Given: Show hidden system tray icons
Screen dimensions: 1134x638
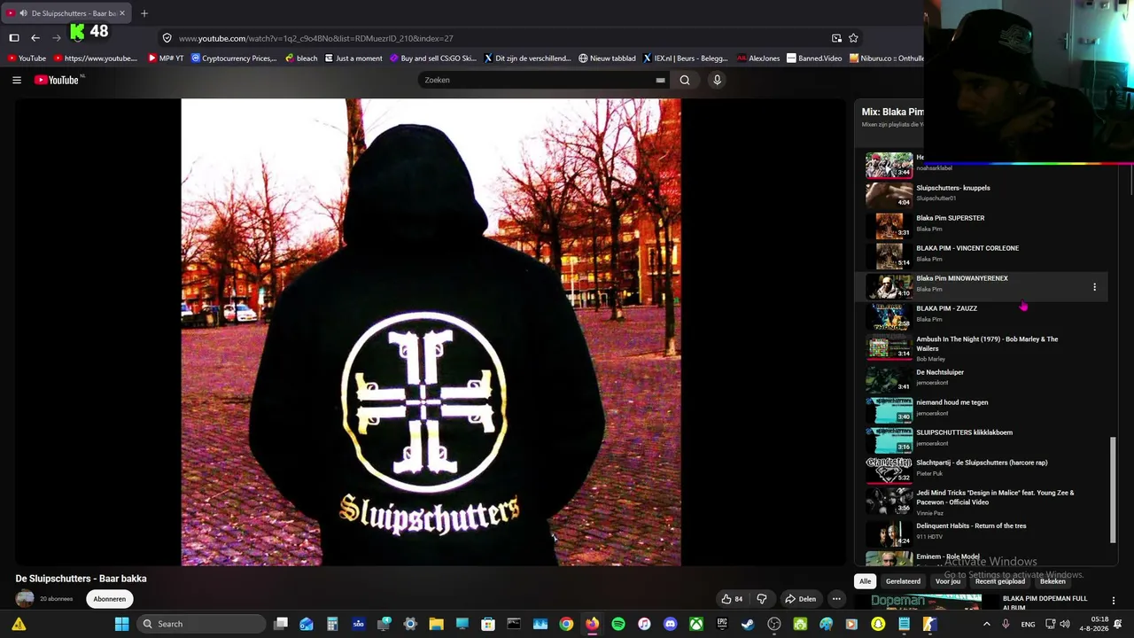Looking at the screenshot, I should coord(988,624).
